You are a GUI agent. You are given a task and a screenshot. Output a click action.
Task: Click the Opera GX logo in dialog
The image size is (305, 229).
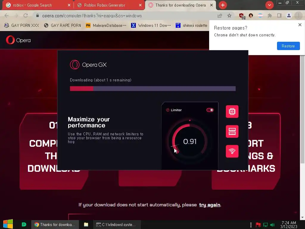coord(88,65)
